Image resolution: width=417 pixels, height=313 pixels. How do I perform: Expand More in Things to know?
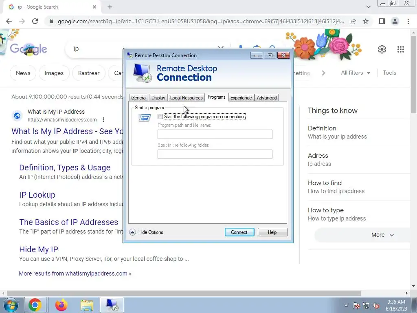[x=382, y=235]
